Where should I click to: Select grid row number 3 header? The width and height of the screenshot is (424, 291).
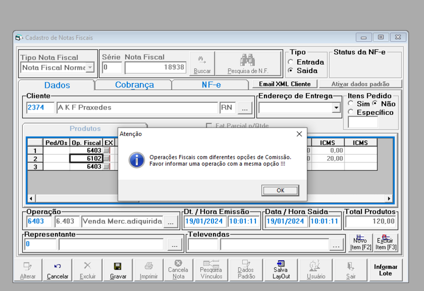tap(35, 167)
